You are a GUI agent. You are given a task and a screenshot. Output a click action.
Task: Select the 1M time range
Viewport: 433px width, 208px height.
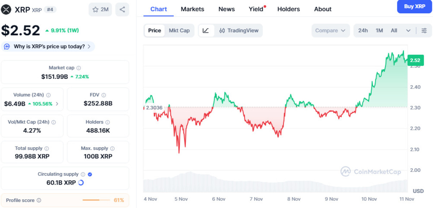pos(379,31)
